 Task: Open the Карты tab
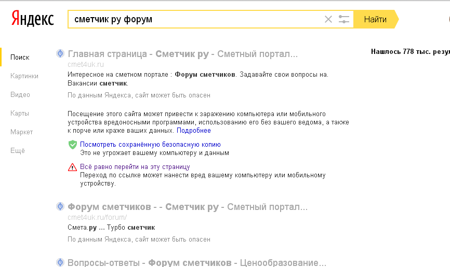[x=20, y=114]
